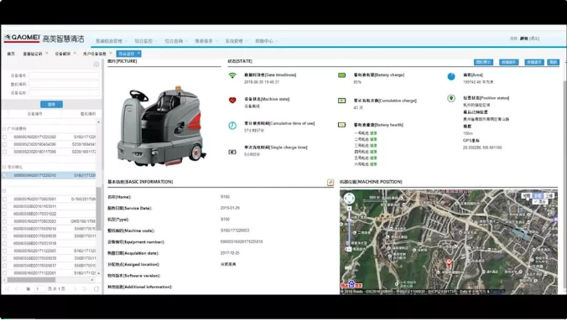Check the box for device 00000S16020170803083

pyautogui.click(x=5, y=221)
